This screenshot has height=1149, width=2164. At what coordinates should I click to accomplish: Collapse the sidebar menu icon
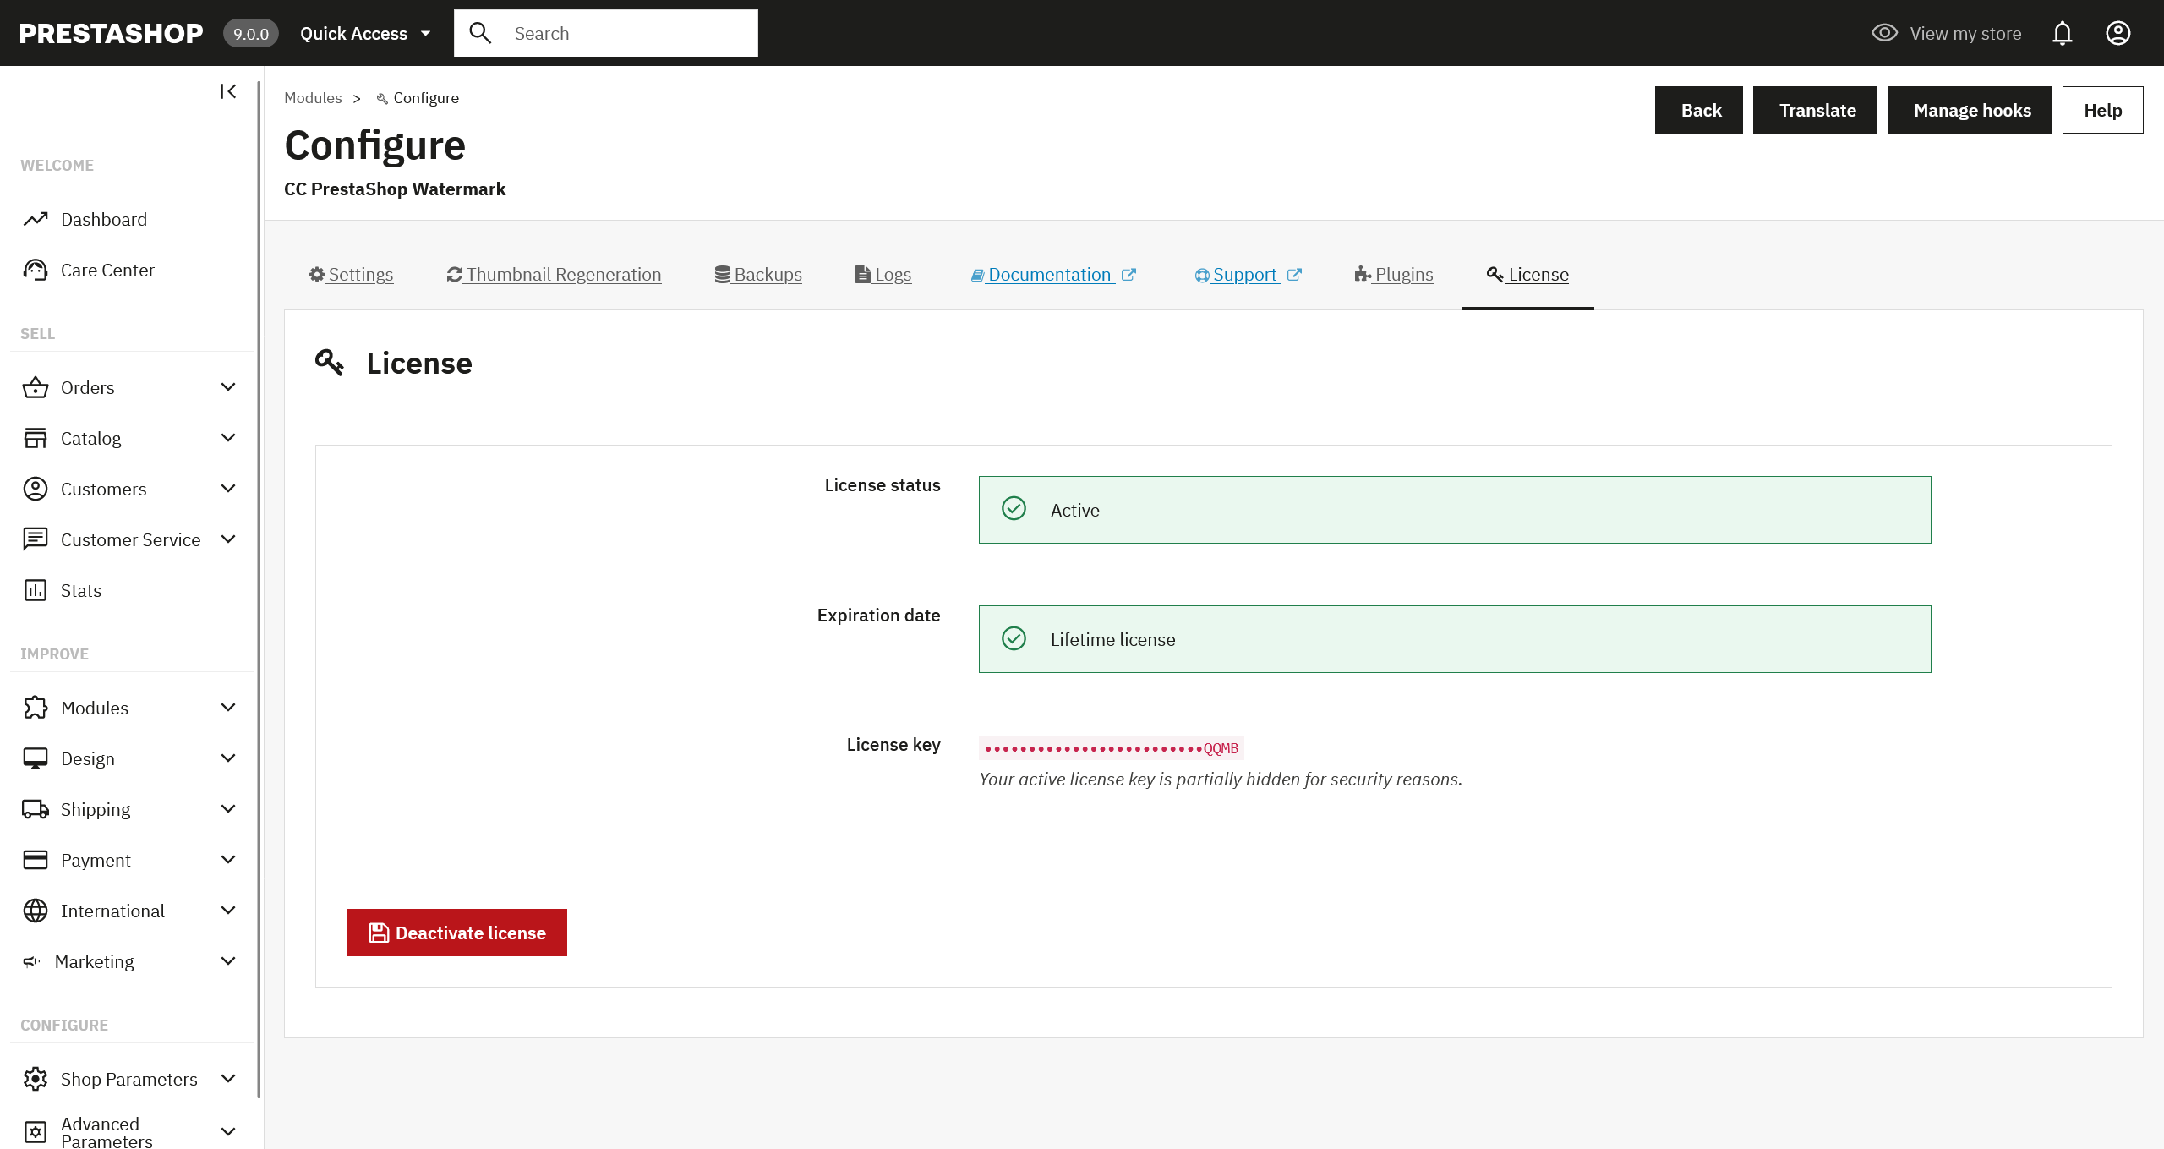(x=227, y=91)
